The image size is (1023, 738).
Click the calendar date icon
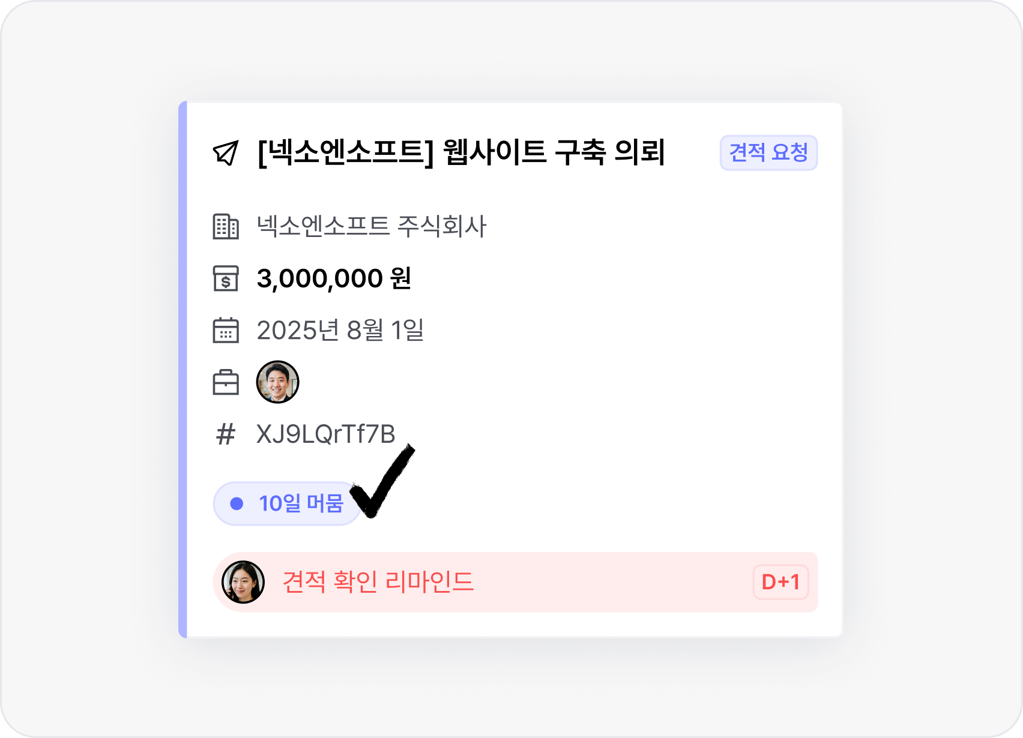[x=226, y=331]
